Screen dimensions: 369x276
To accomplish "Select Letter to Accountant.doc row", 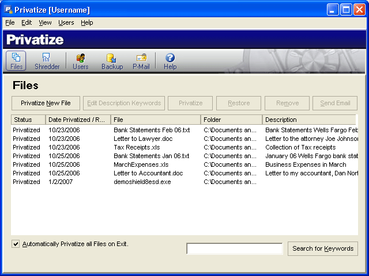I will tap(184, 173).
